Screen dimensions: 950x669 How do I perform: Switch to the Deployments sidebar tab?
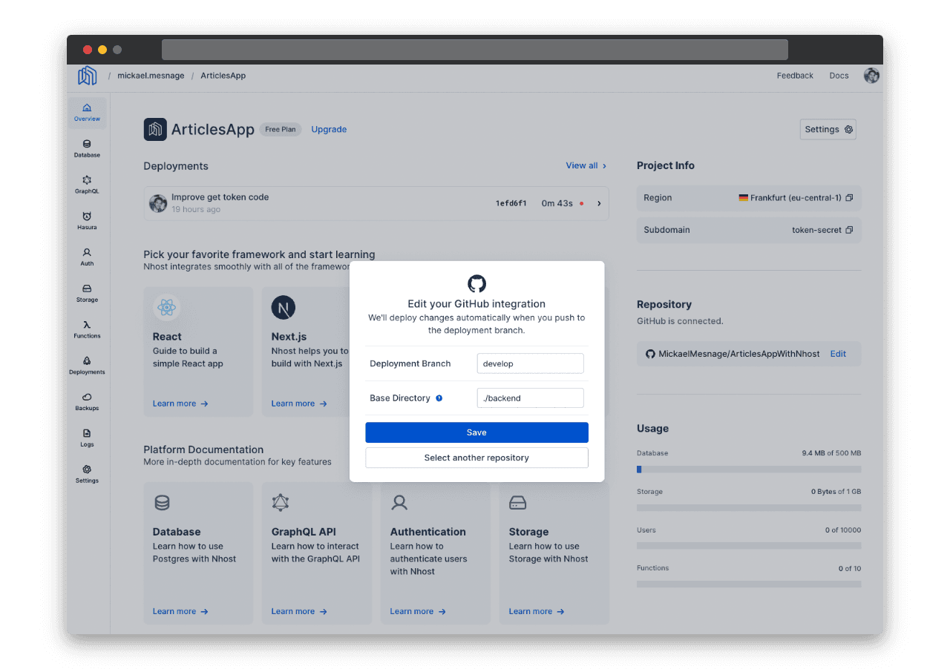click(x=87, y=365)
